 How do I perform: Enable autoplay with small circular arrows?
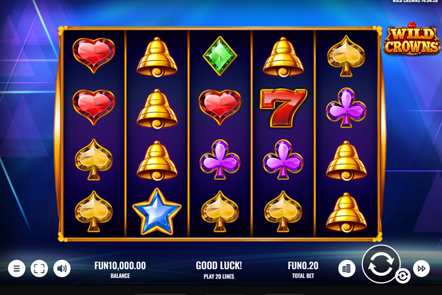click(403, 276)
